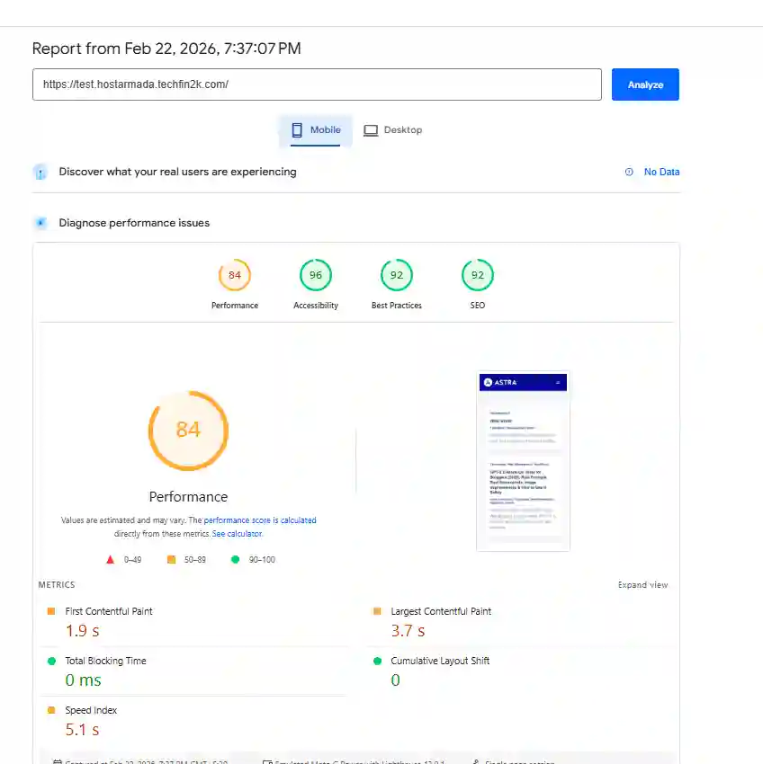Click the First Contentful Paint metric label
The height and width of the screenshot is (764, 763).
point(109,611)
